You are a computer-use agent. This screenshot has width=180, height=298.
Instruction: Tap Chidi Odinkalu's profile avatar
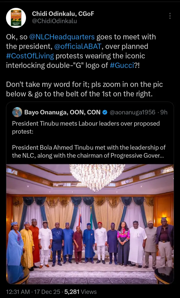(x=16, y=18)
